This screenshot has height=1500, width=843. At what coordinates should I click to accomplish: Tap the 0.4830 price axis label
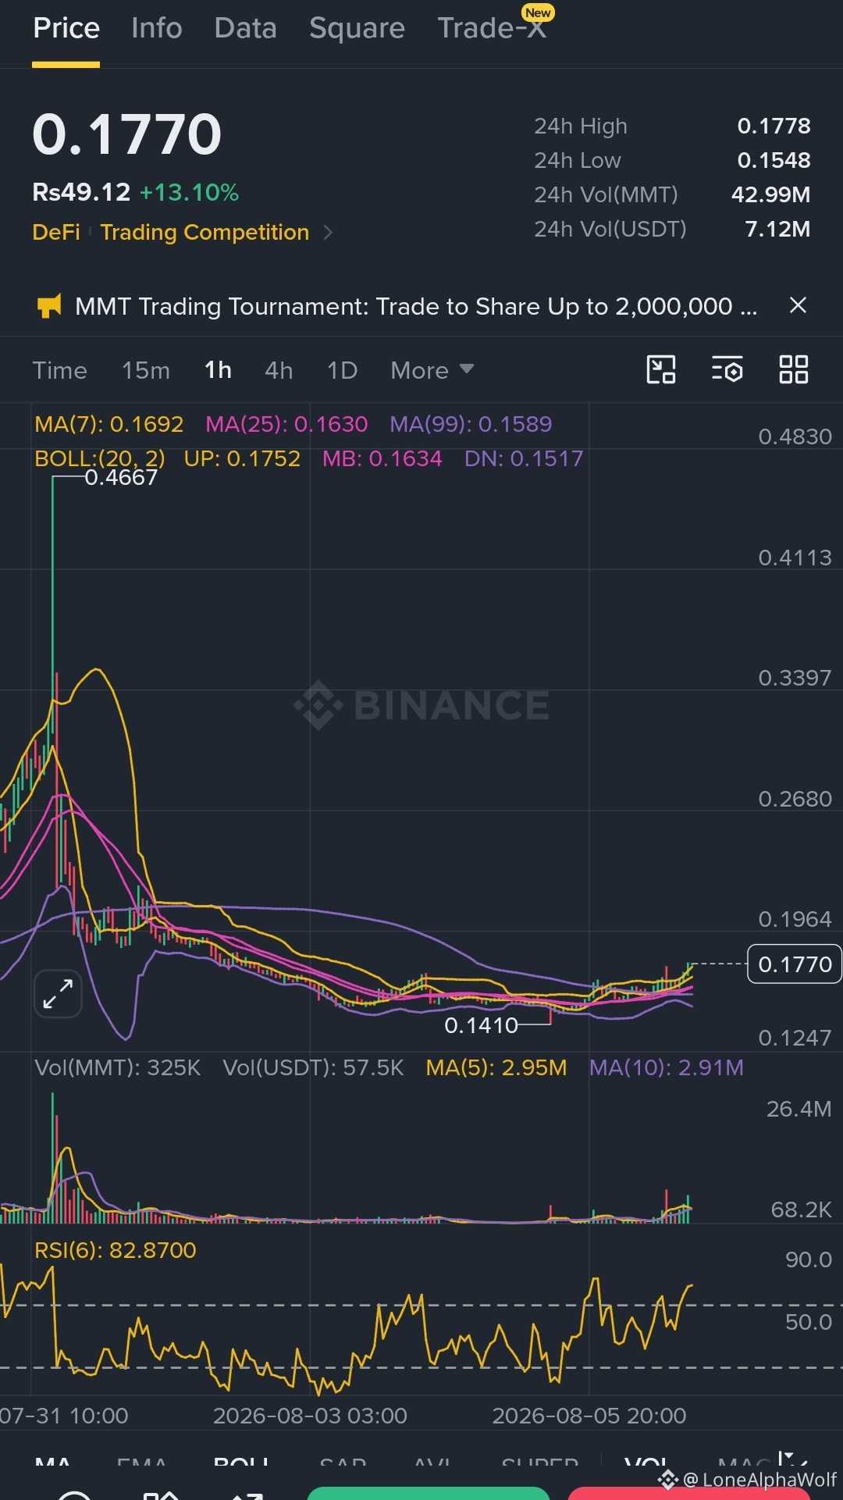tap(795, 436)
